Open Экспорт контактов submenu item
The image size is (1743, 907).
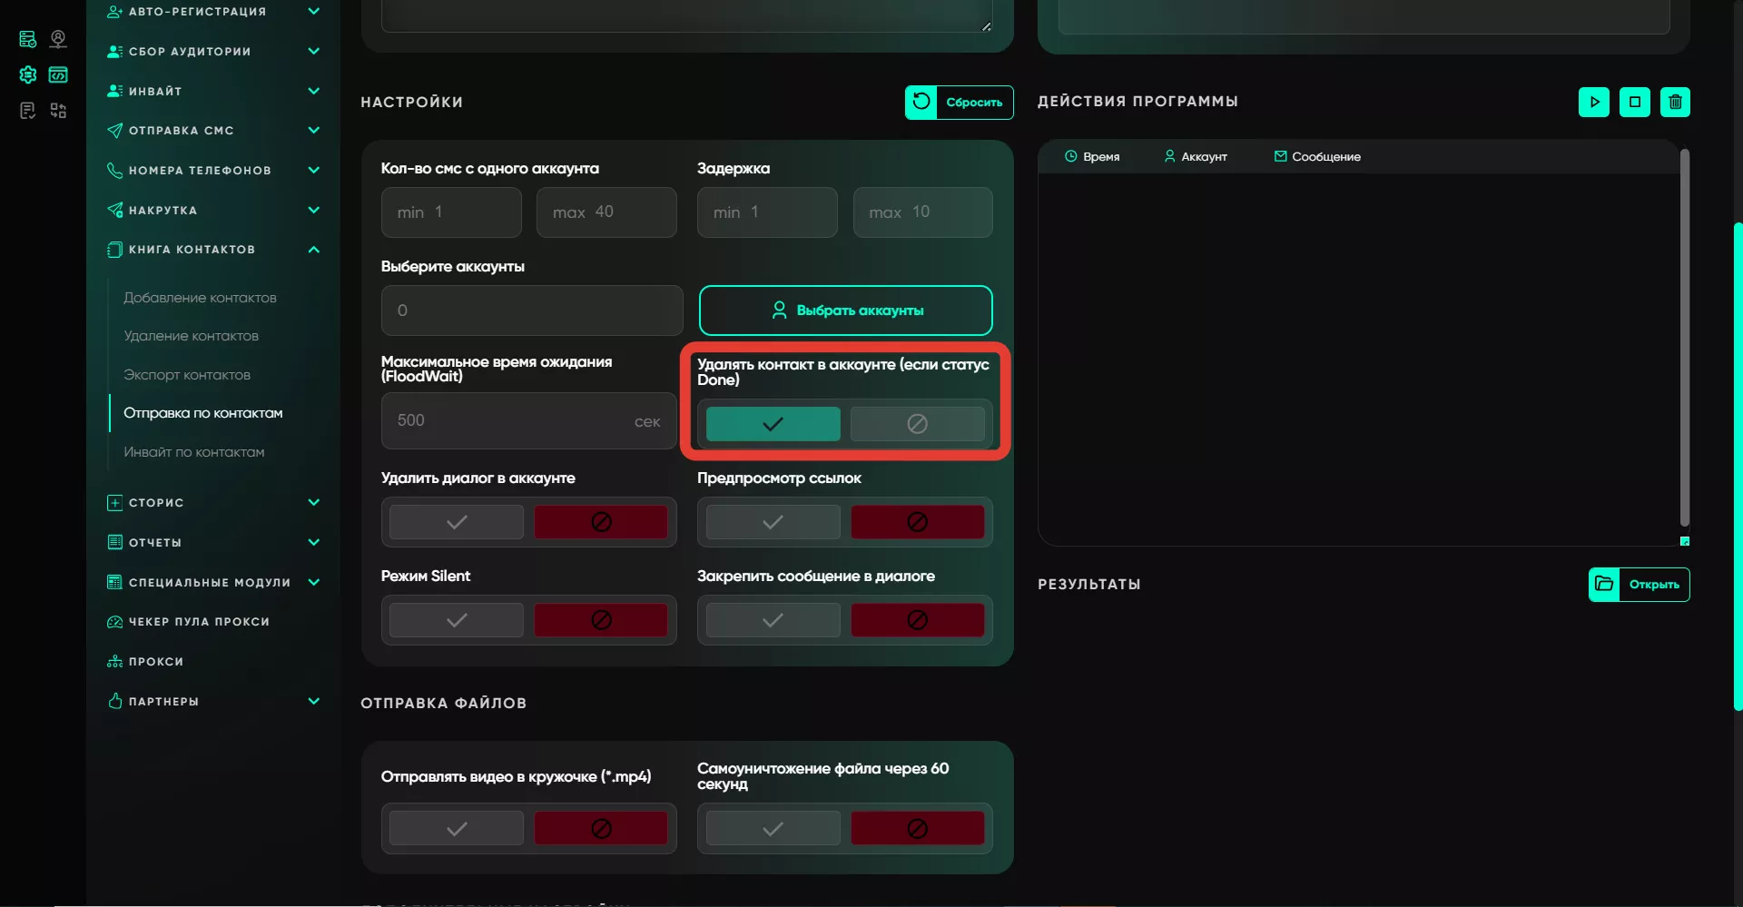point(187,375)
